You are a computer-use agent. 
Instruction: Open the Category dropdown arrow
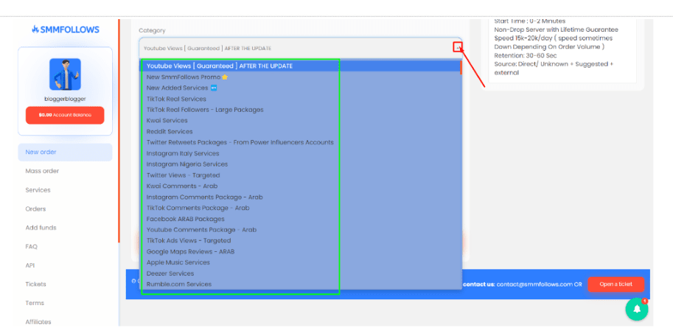click(x=458, y=47)
